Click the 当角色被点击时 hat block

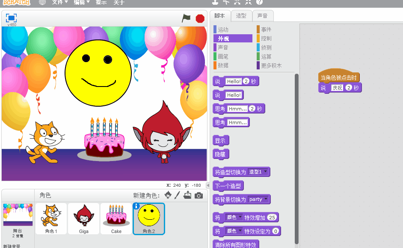(x=339, y=76)
